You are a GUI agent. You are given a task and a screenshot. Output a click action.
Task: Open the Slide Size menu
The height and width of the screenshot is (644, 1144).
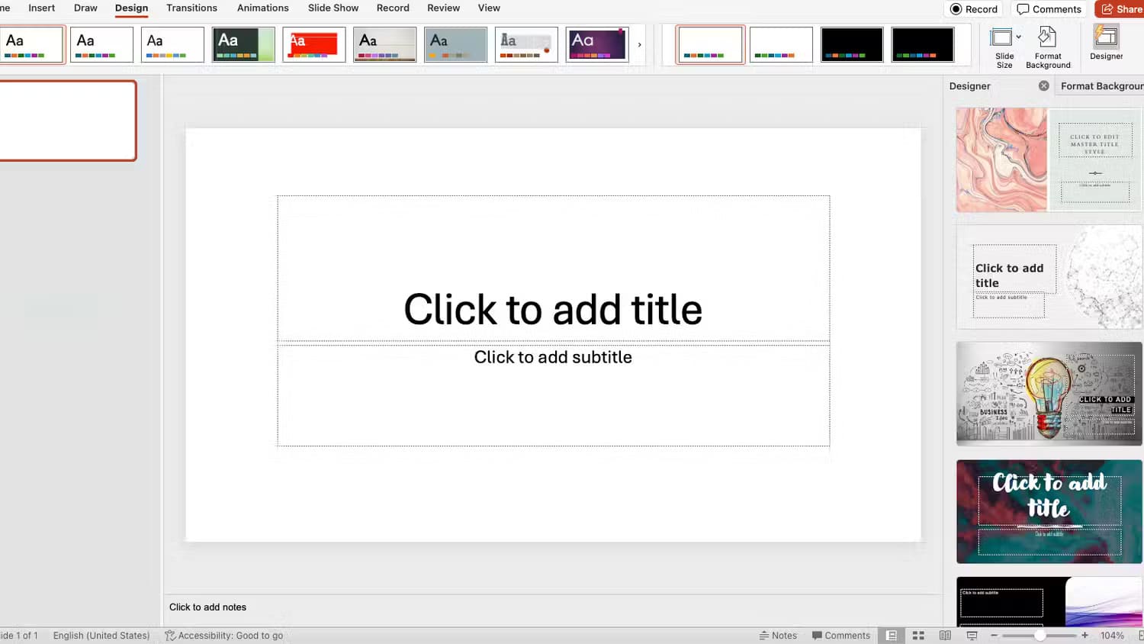click(1004, 48)
